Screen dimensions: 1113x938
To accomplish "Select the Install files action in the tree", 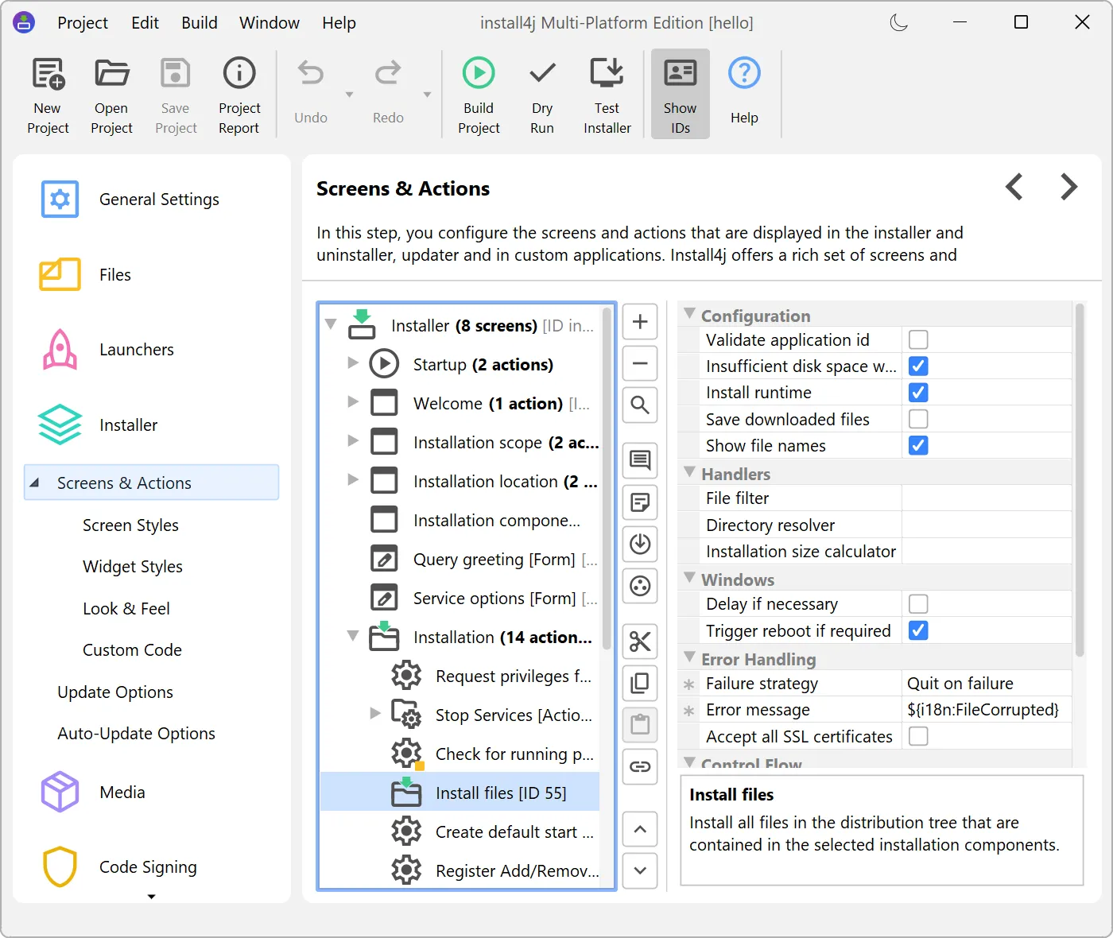I will click(x=501, y=792).
